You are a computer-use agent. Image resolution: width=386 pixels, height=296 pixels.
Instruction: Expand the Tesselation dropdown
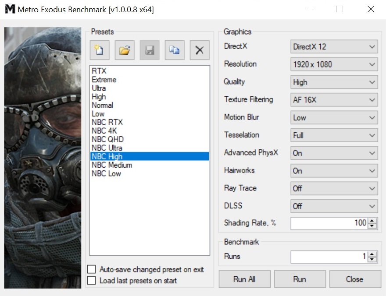(x=334, y=135)
